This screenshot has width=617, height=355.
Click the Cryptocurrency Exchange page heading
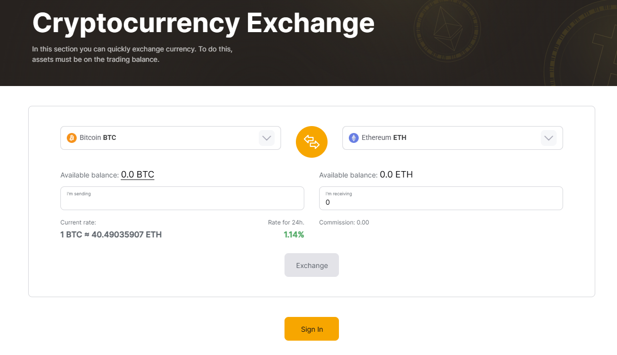[x=203, y=22]
